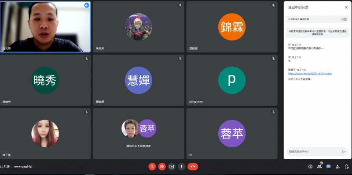Mute the microphone using the red mic button
This screenshot has width=352, height=175.
coord(152,167)
